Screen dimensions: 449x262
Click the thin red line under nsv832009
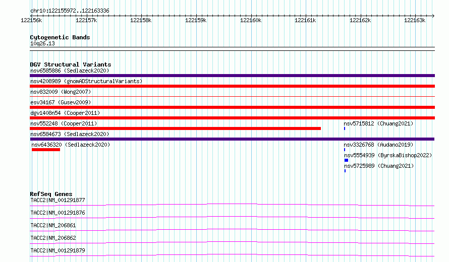pos(232,97)
